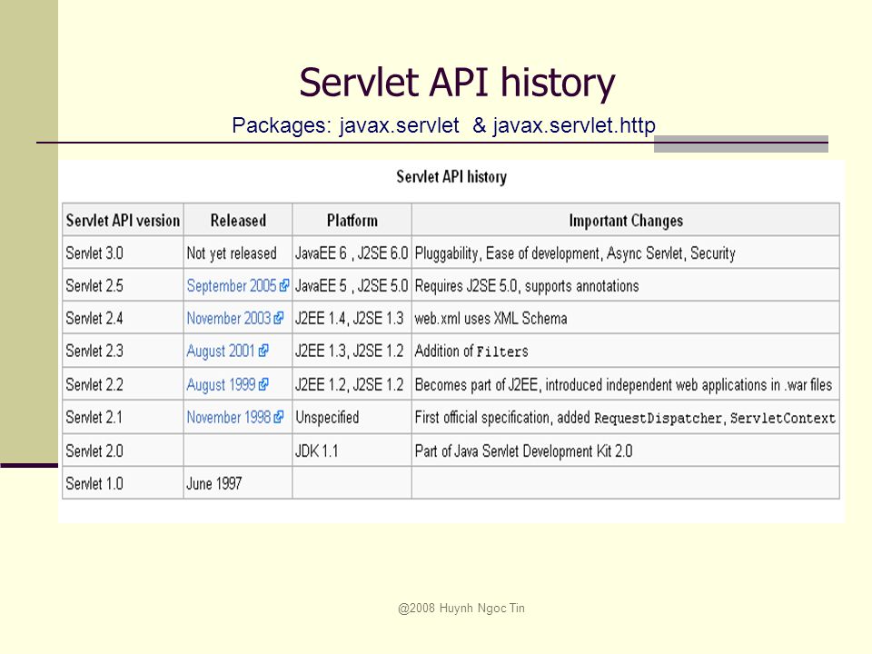Click the table caption 'Servlet API history'
The height and width of the screenshot is (654, 872).
point(451,177)
